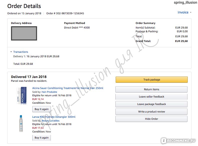Click the Track package button
This screenshot has width=198, height=146.
click(x=151, y=79)
